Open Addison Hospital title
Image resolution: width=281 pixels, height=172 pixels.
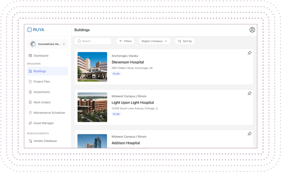pos(126,143)
